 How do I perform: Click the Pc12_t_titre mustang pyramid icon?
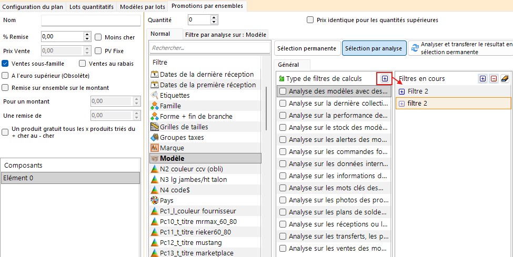click(x=154, y=243)
